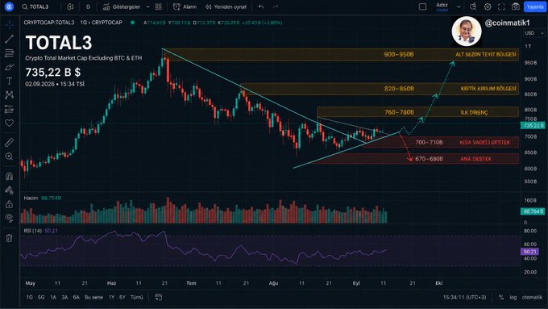548x309 pixels.
Task: Click the 735.22 B price label on axis
Action: coord(533,125)
